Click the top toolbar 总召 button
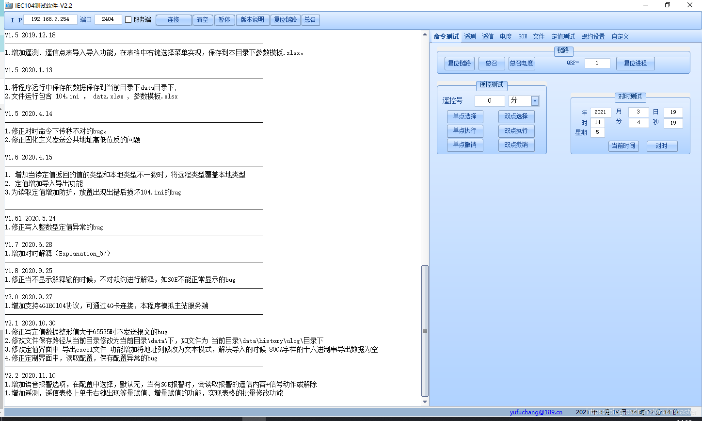The image size is (702, 421). [310, 20]
